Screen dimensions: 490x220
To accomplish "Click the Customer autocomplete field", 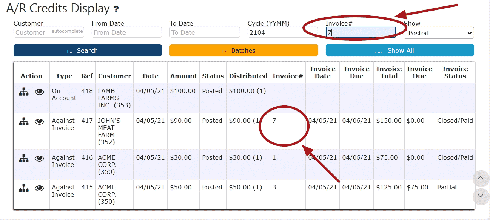I will click(49, 32).
